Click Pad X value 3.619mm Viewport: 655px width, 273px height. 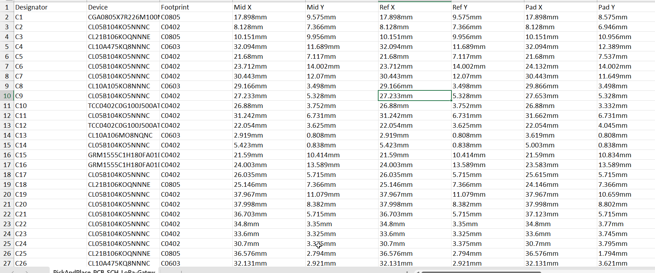(x=560, y=135)
